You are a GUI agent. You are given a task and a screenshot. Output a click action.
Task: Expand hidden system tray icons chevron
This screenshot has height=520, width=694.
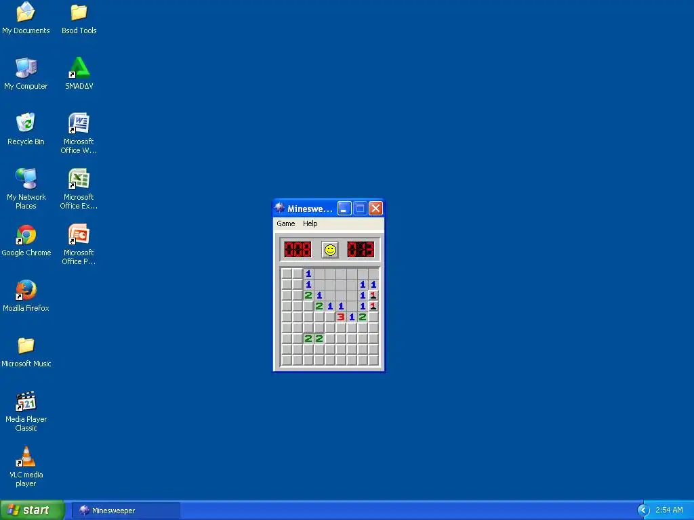tap(643, 511)
